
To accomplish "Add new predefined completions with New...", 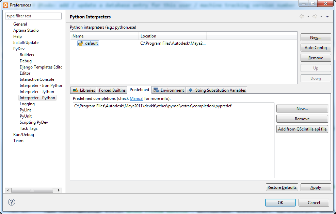I will click(302, 109).
